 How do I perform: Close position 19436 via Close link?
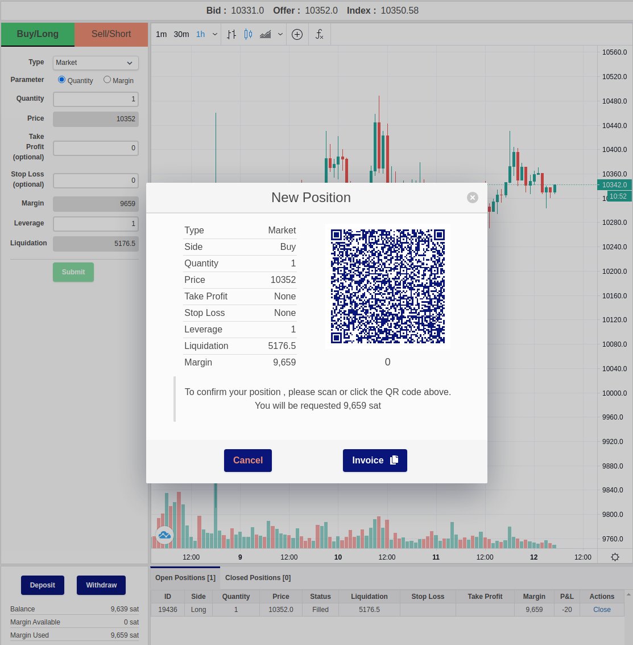click(602, 610)
